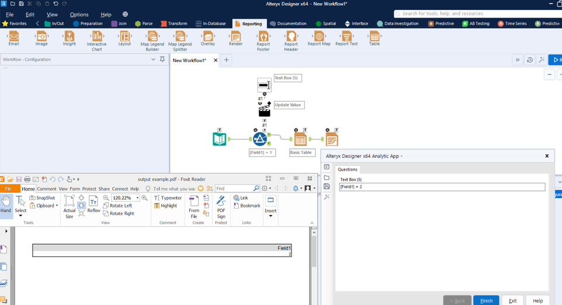Click Rotate Right in Foxit Reader

click(119, 214)
